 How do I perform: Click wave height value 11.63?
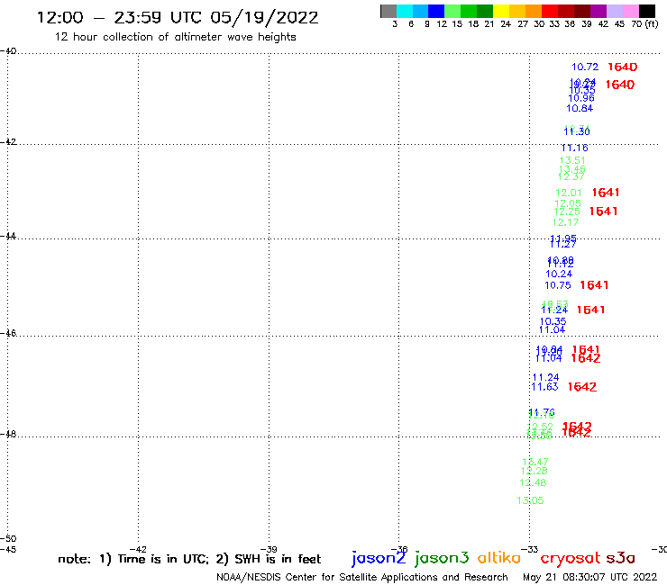(x=544, y=387)
